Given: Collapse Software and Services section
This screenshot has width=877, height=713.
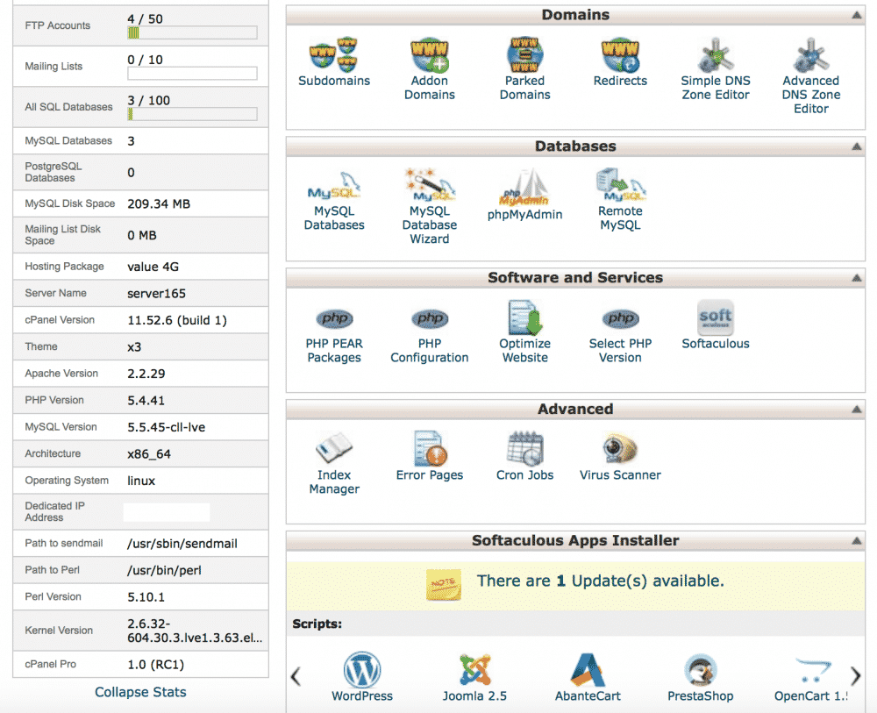Looking at the screenshot, I should click(x=856, y=278).
